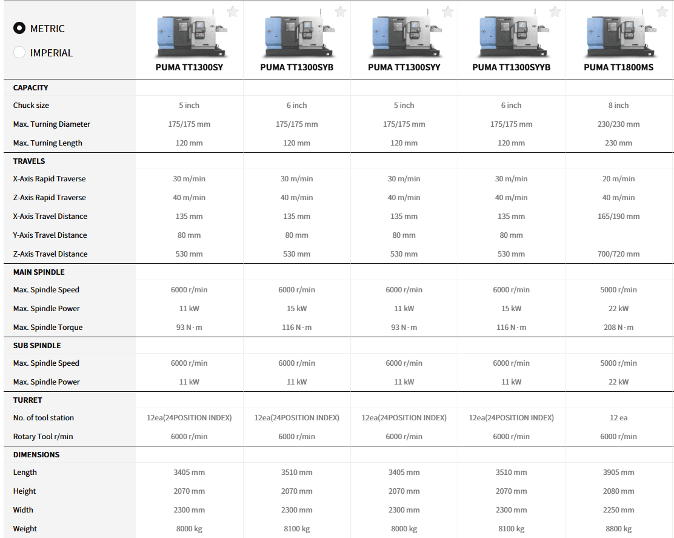This screenshot has height=538, width=674.
Task: Collapse the CAPACITY section header
Action: [x=31, y=88]
